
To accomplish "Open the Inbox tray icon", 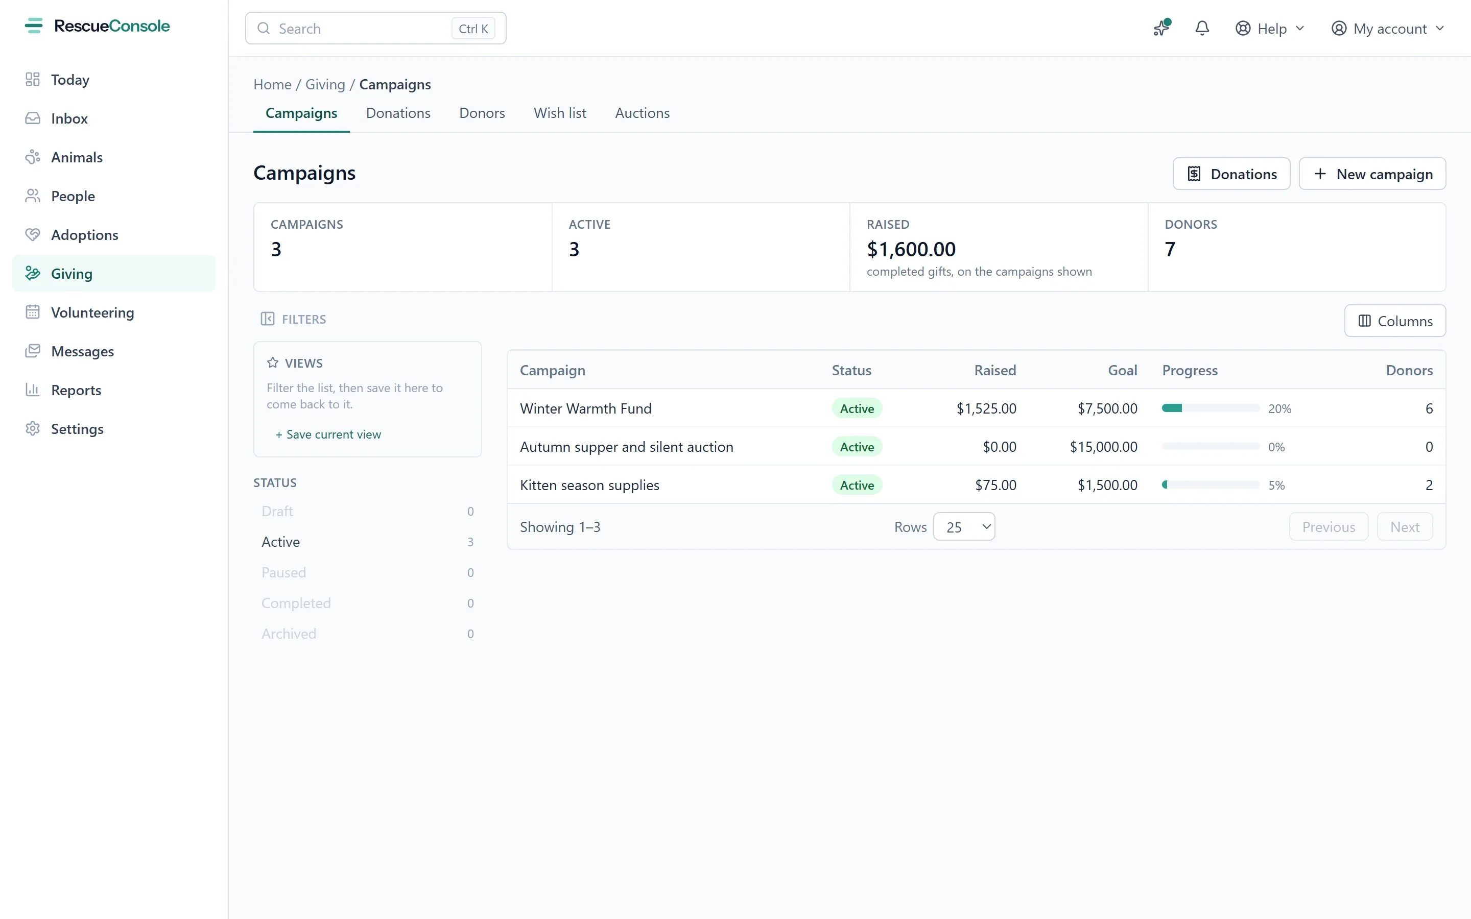I will [x=33, y=118].
